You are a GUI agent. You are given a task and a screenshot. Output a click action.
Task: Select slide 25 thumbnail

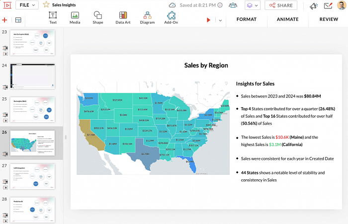tap(32, 110)
